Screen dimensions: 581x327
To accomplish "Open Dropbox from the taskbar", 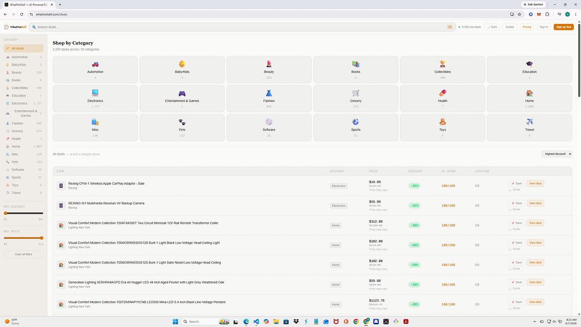I will pos(296,322).
